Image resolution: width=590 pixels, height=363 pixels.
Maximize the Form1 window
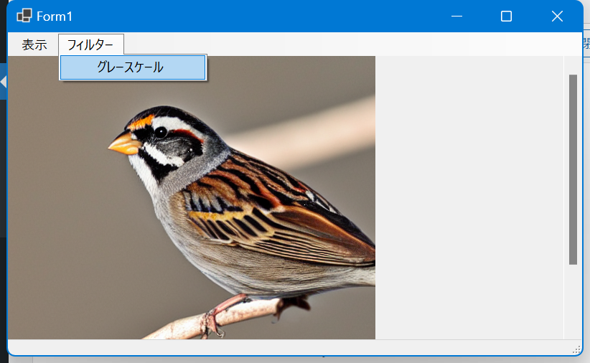506,16
